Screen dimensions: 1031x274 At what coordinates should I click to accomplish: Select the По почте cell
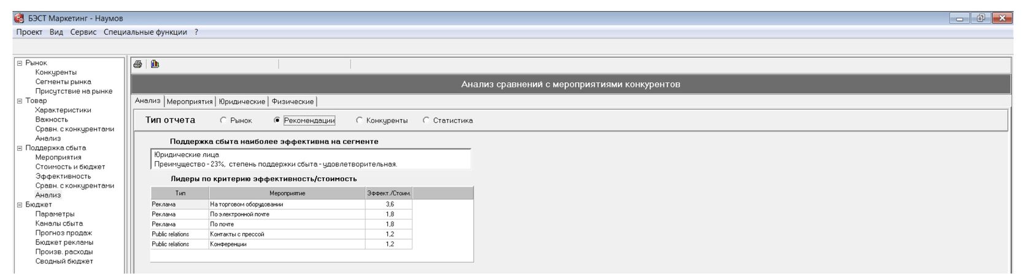287,224
